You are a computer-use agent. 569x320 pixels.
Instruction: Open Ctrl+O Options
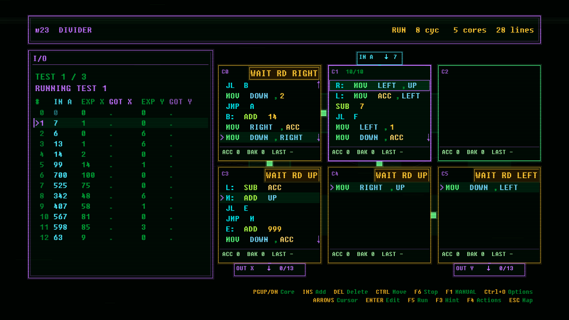tap(508, 292)
